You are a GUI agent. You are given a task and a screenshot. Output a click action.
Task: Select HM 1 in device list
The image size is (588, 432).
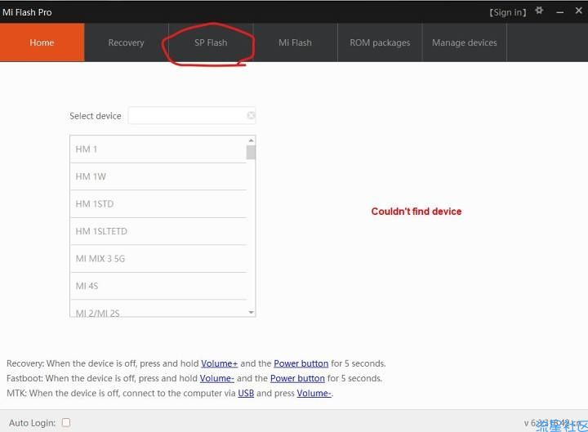158,149
